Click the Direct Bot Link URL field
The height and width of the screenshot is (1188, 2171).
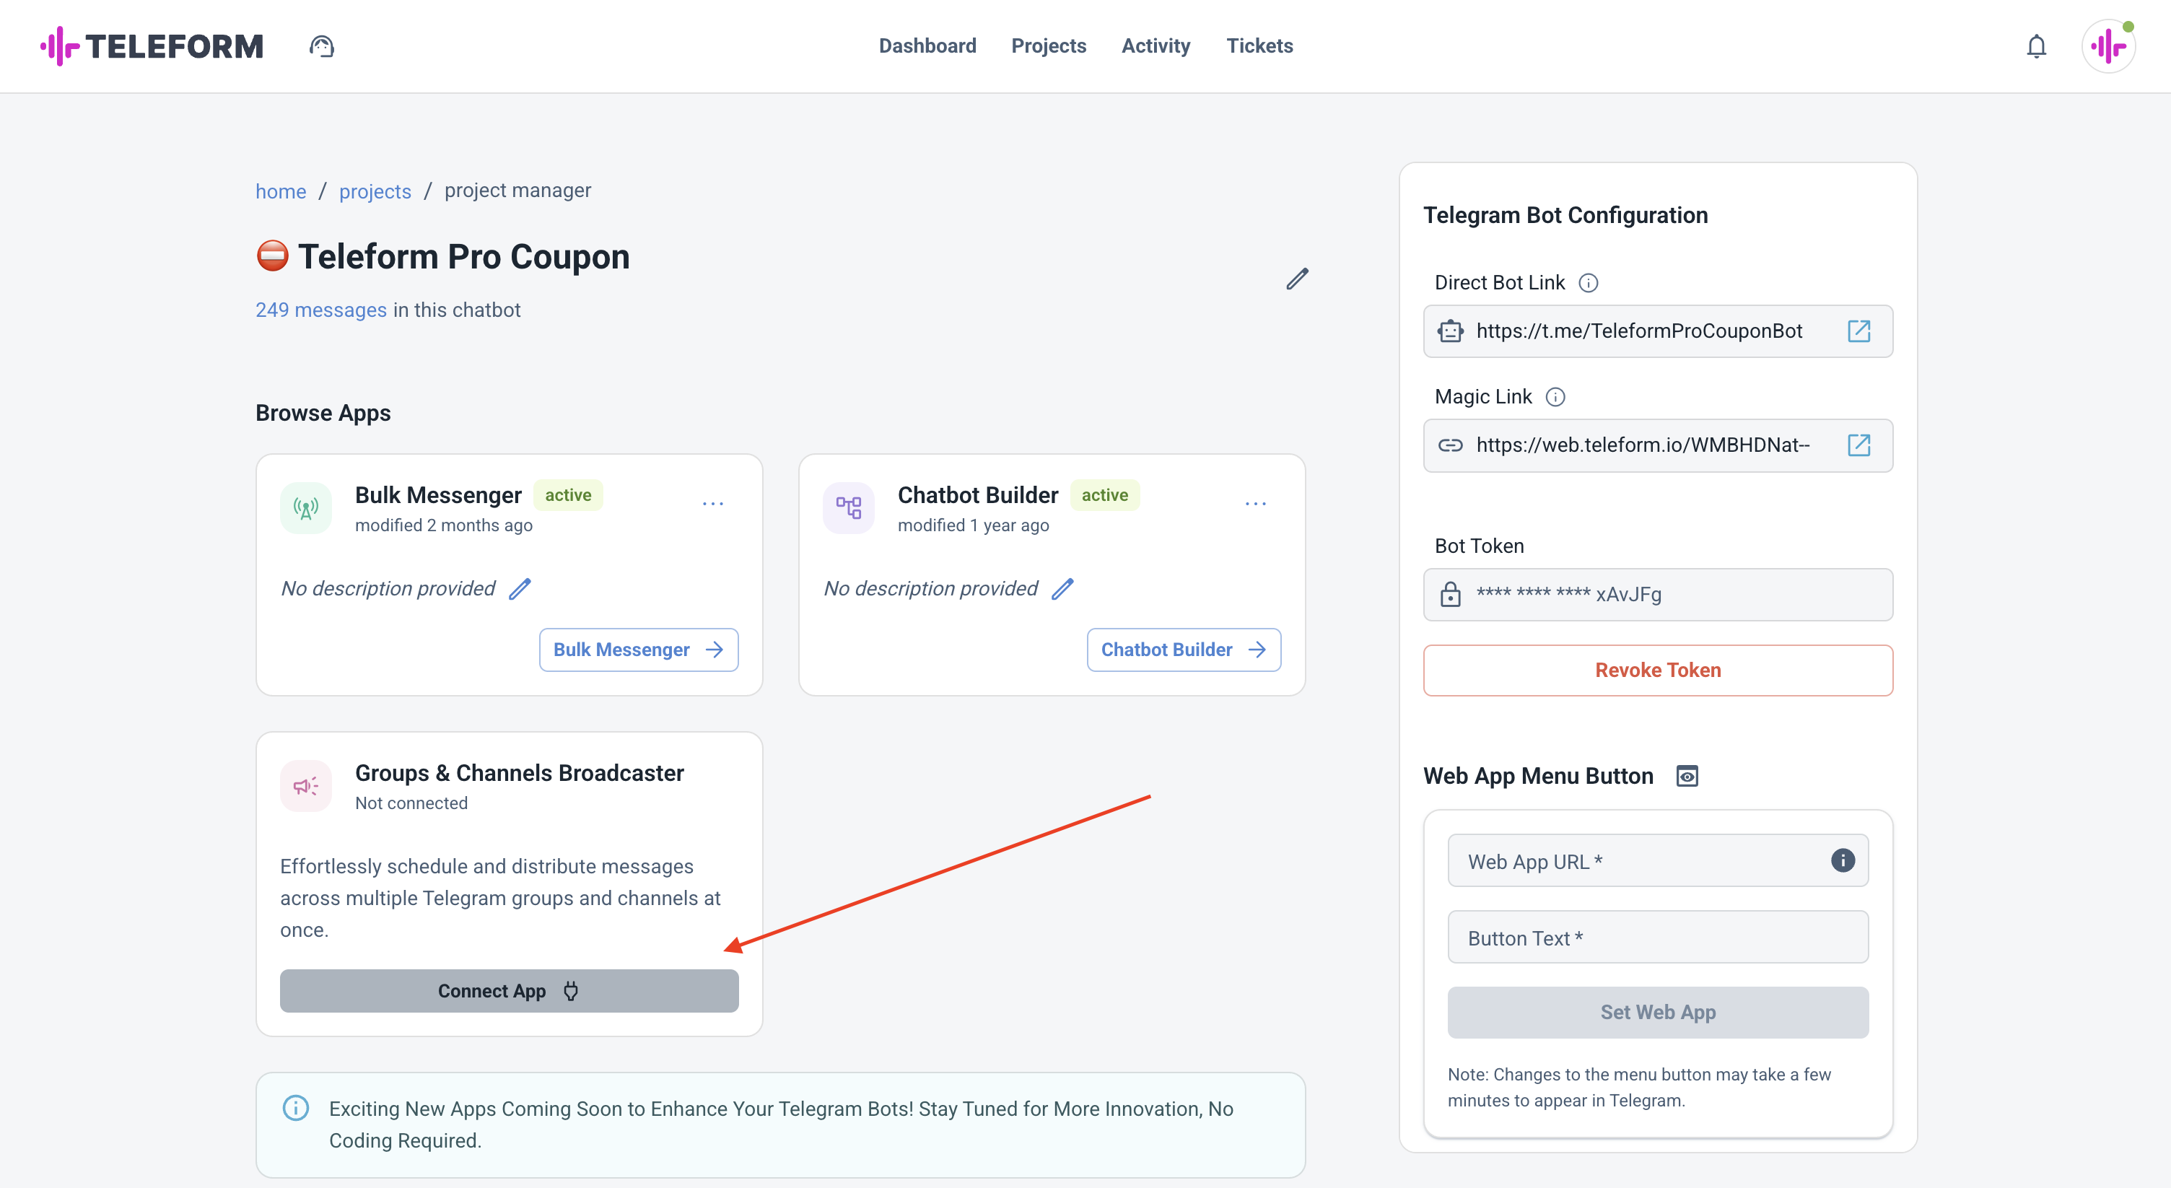coord(1658,331)
